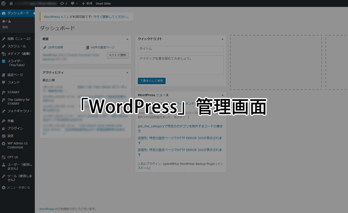Open get_the_category news article link
The width and height of the screenshot is (348, 213).
point(180,129)
